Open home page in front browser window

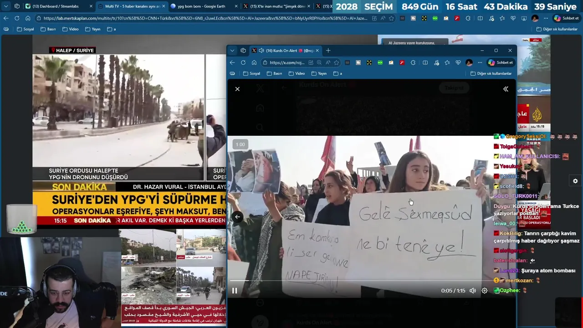[x=254, y=62]
